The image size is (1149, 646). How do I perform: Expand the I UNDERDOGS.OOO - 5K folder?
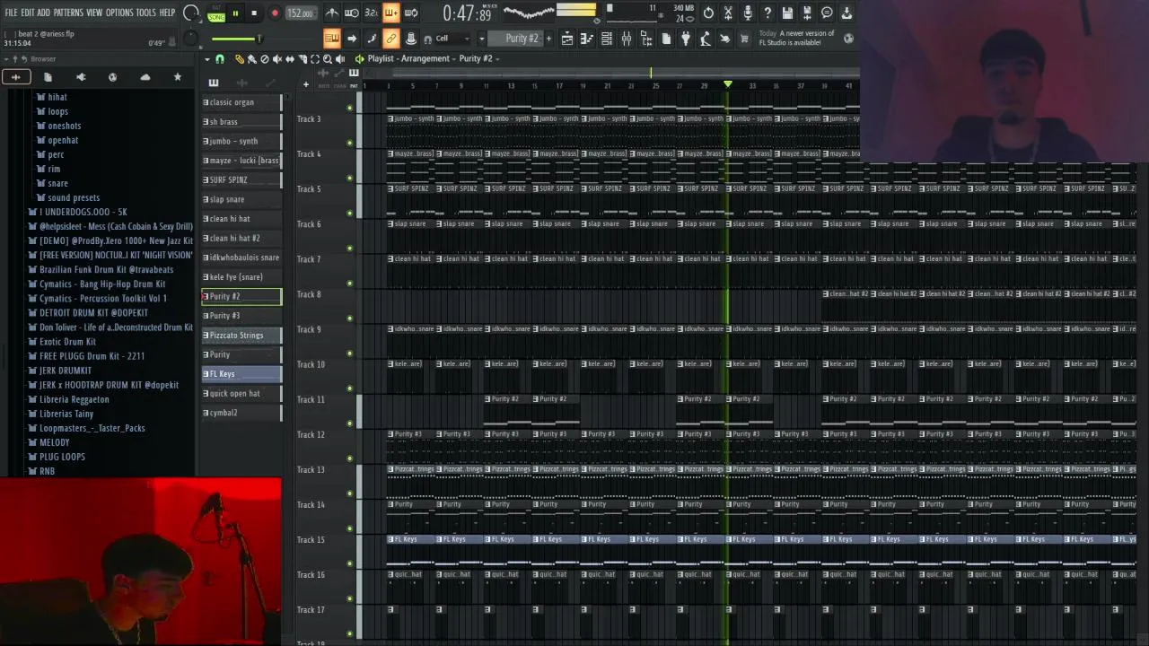coord(83,212)
